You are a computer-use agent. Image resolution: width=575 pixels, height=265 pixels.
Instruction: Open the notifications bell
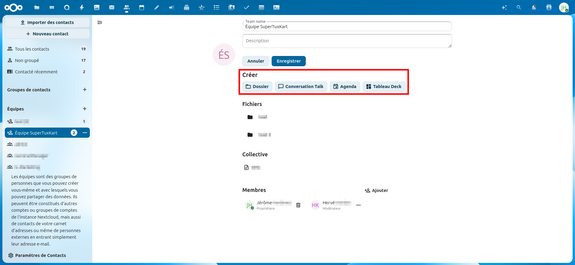[534, 7]
